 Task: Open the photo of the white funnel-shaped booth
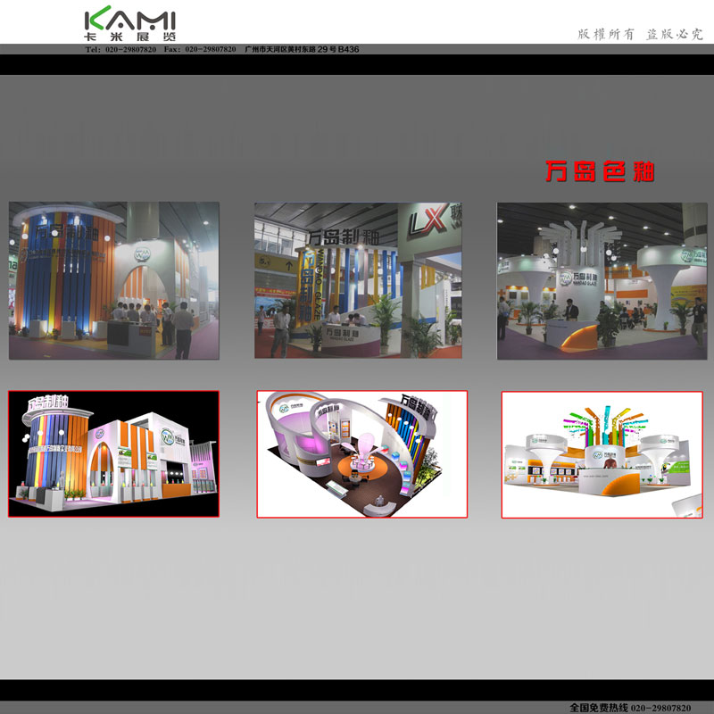pos(602,280)
